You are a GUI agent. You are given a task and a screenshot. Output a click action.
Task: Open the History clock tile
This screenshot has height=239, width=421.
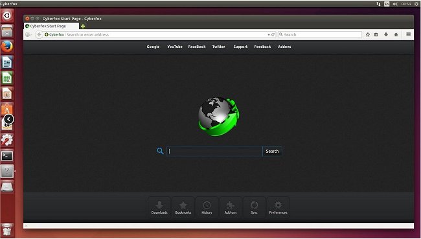pyautogui.click(x=207, y=207)
